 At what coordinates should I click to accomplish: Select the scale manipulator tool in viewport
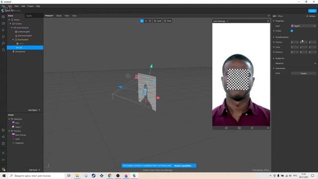point(150,21)
